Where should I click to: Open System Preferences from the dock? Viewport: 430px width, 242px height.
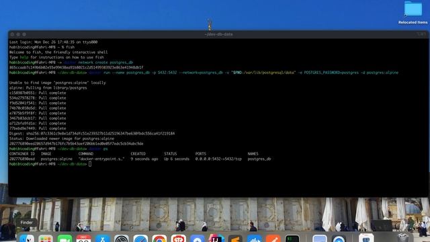(x=122, y=239)
